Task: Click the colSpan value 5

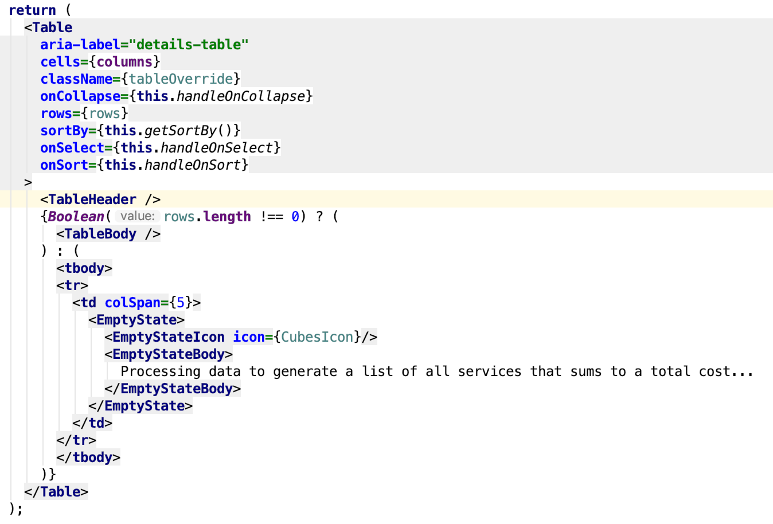Action: tap(181, 303)
